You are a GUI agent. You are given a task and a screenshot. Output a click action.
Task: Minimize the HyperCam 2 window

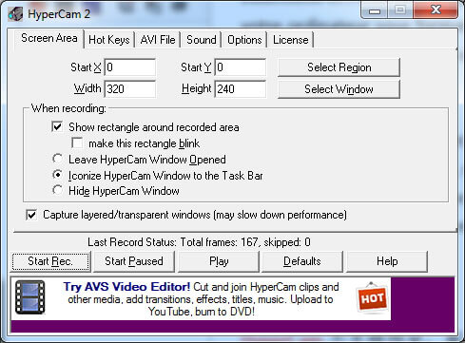(x=375, y=10)
